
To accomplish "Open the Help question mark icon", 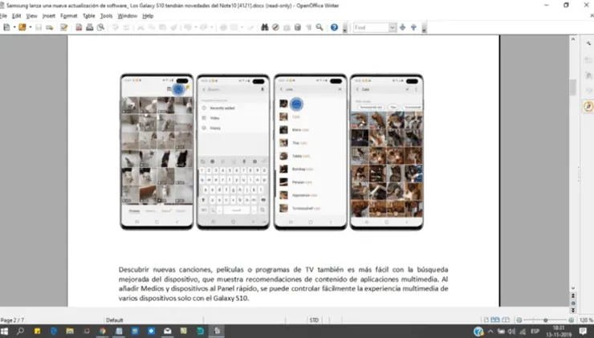I will (x=334, y=27).
